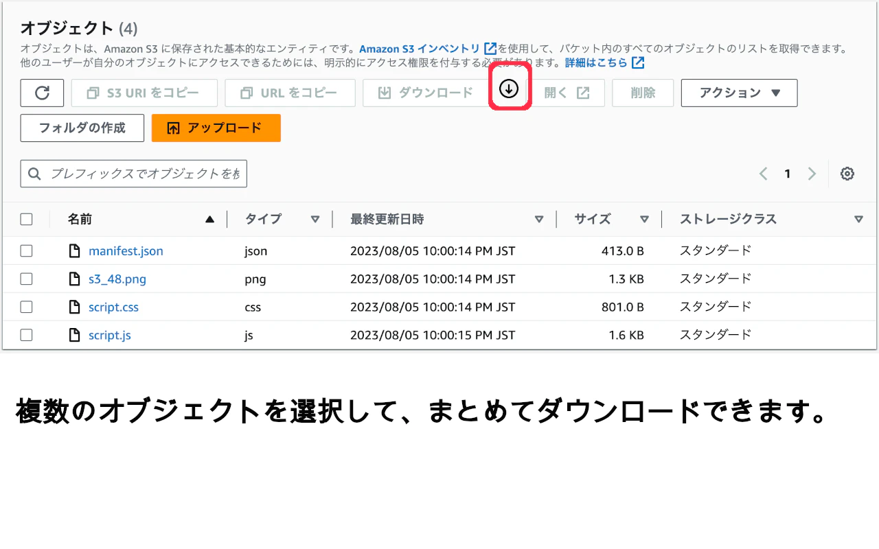Click the 開く button
This screenshot has height=549, width=879.
coord(566,93)
